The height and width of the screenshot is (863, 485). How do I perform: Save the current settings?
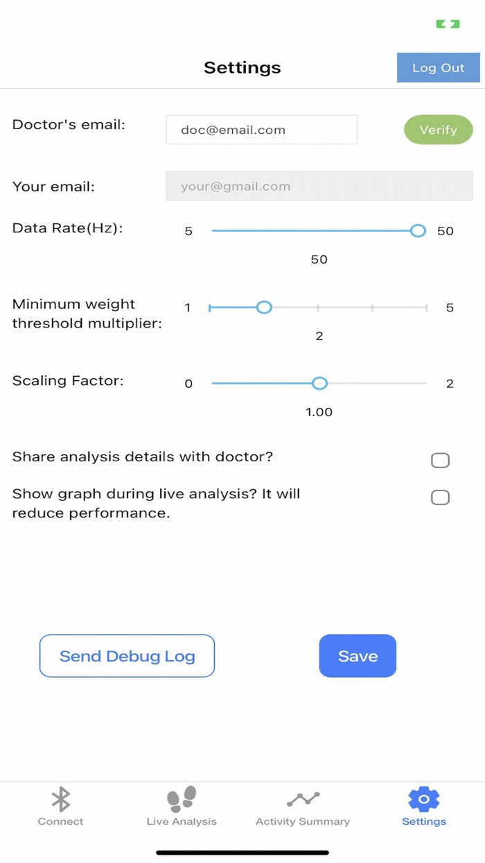(358, 656)
